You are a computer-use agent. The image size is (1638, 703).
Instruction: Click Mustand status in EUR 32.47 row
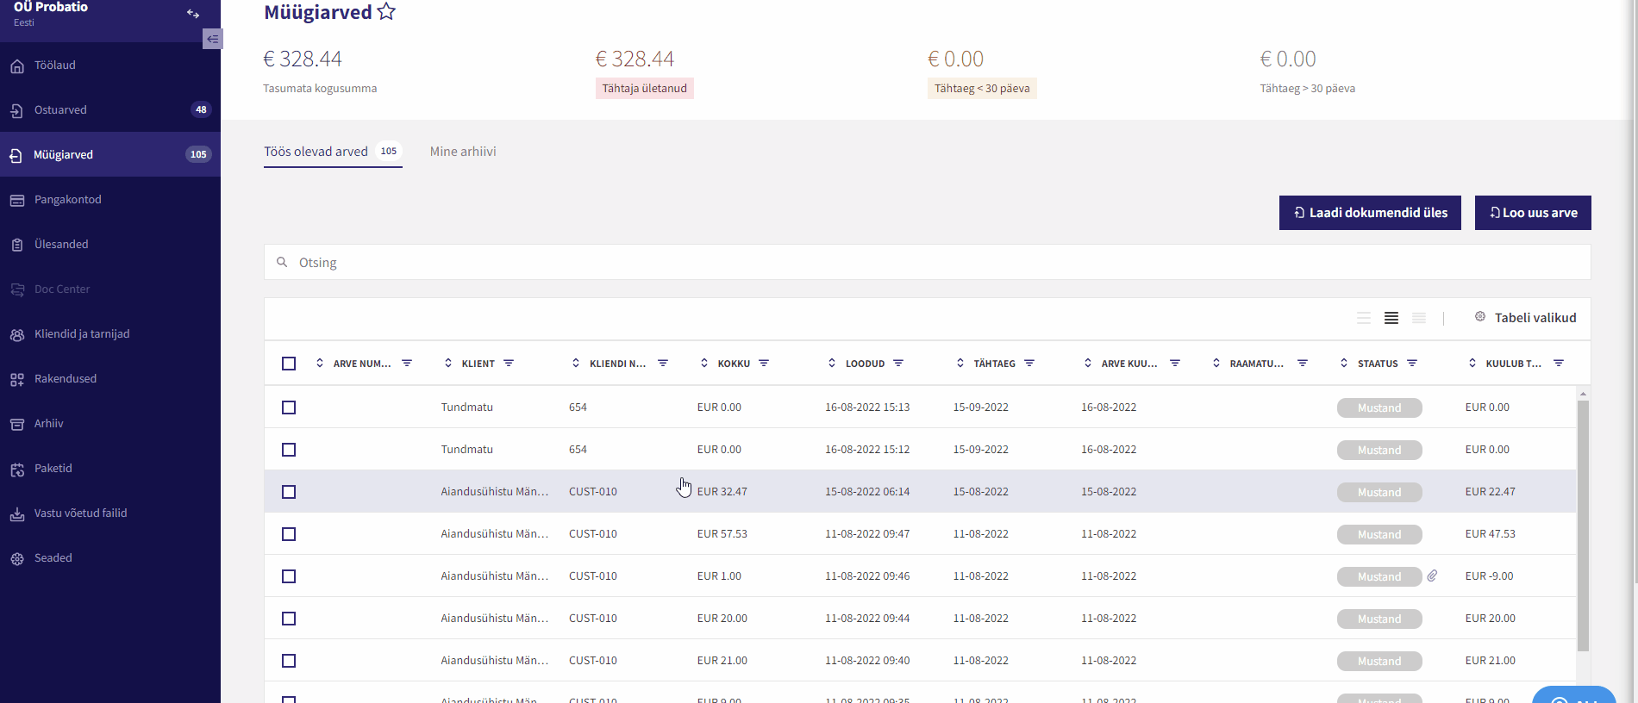pos(1379,492)
